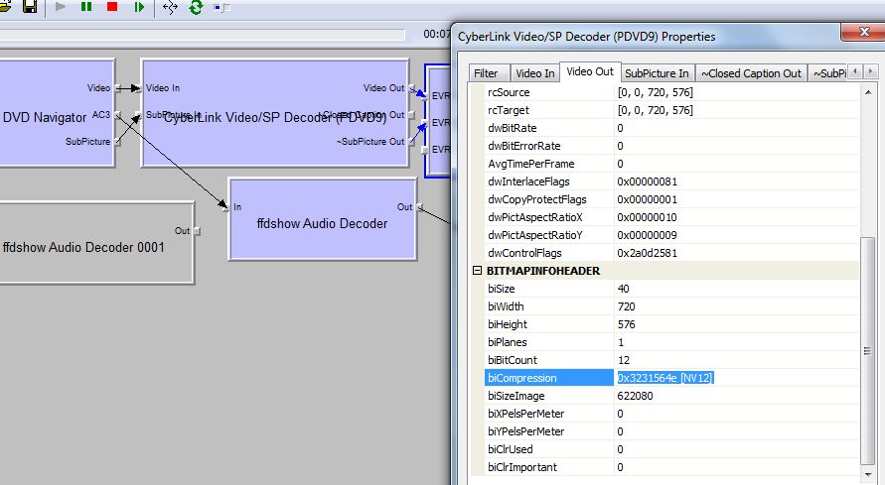Click DVD Navigator AC3 output pin
Screen dimensions: 885x485
[x=117, y=115]
